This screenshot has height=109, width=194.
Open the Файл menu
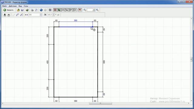pos(5,6)
